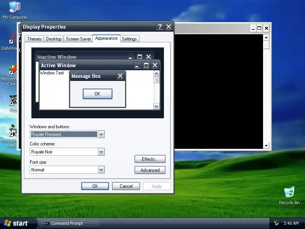Viewport: 305px width, 229px height.
Task: Click the Command Prompt window scroll-down arrow
Action: click(266, 145)
